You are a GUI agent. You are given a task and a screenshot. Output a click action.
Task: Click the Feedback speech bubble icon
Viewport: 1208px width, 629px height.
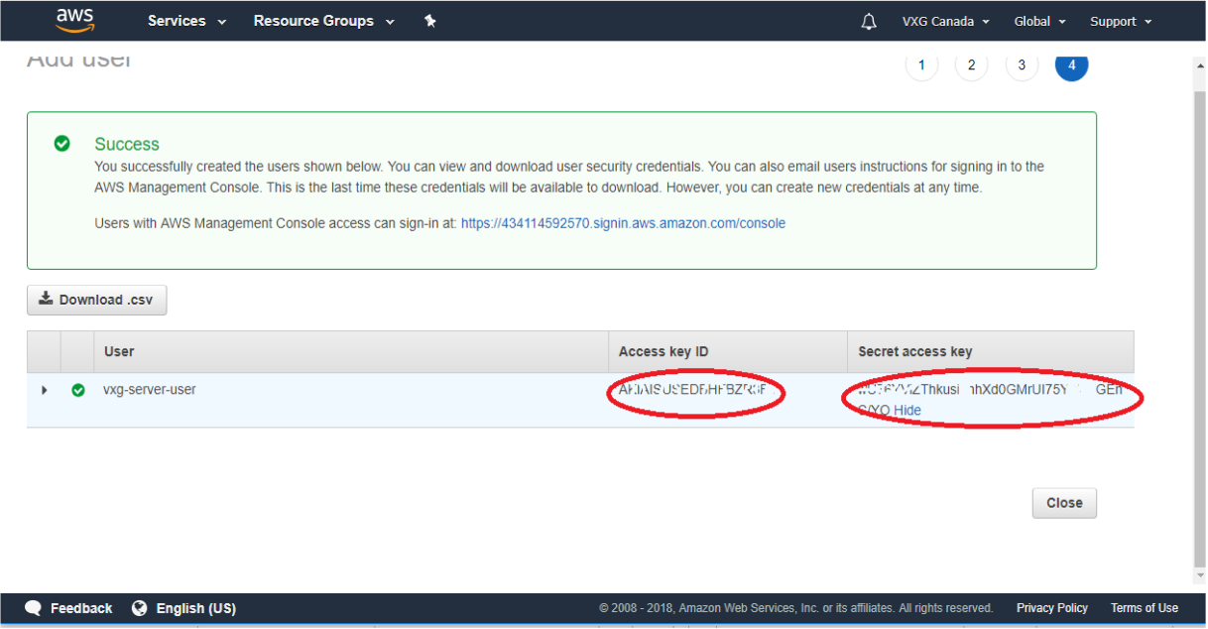[x=34, y=608]
